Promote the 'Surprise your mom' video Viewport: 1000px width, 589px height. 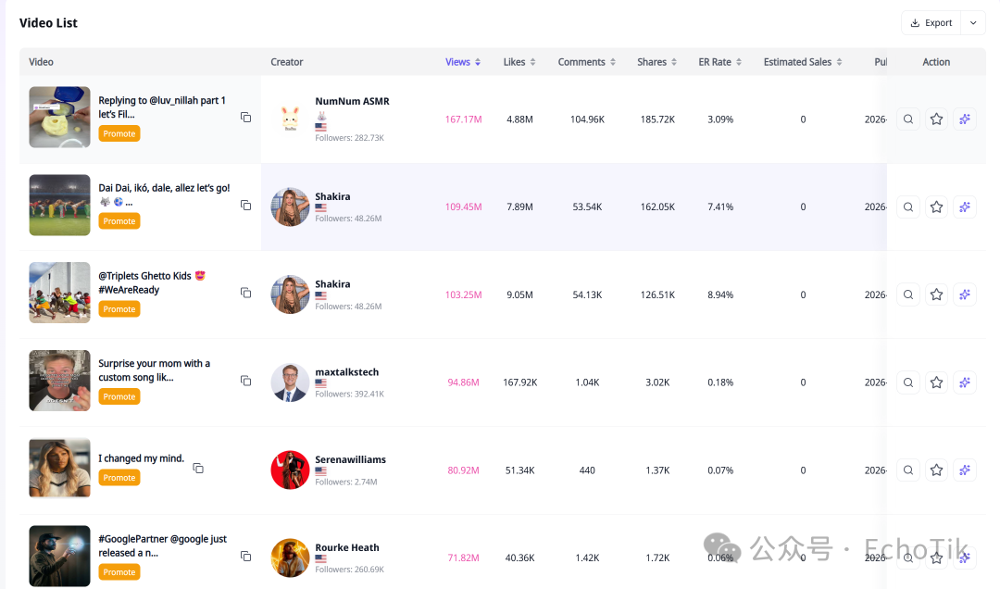point(119,397)
